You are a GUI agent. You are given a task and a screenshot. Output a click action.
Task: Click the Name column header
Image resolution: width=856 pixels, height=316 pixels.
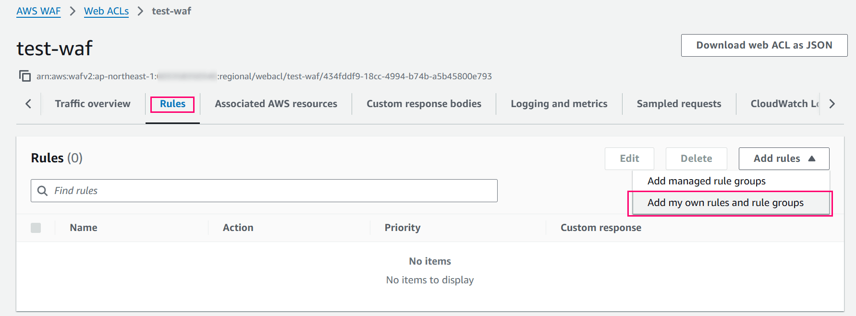84,228
